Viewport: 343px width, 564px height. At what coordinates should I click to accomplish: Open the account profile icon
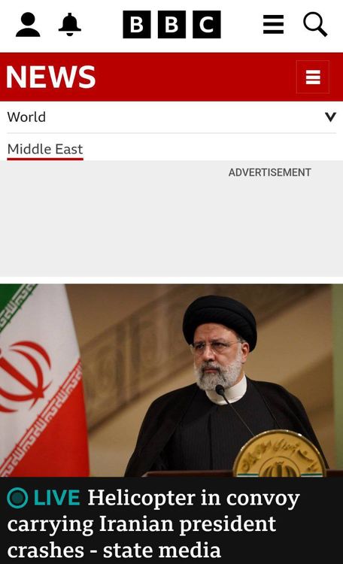click(28, 25)
